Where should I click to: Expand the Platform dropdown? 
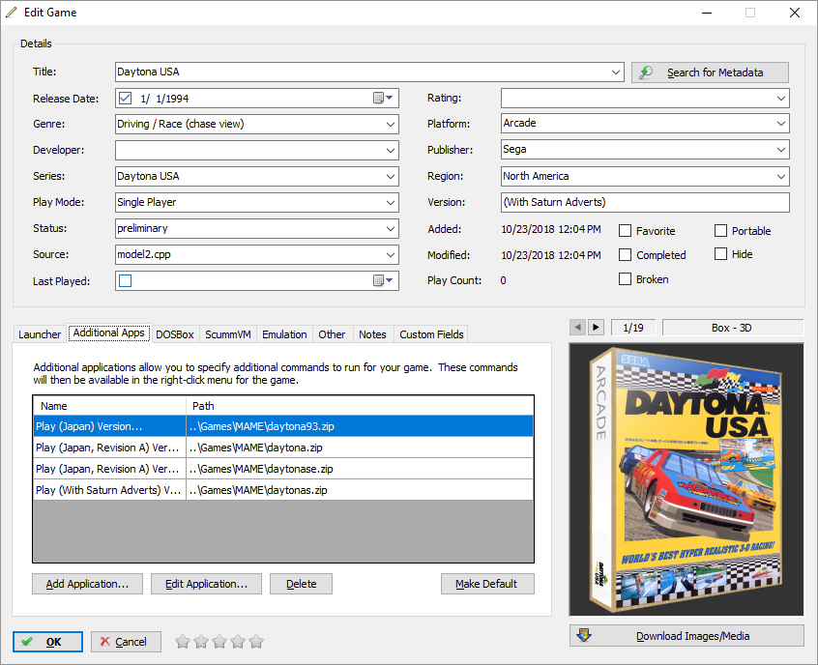[x=781, y=124]
